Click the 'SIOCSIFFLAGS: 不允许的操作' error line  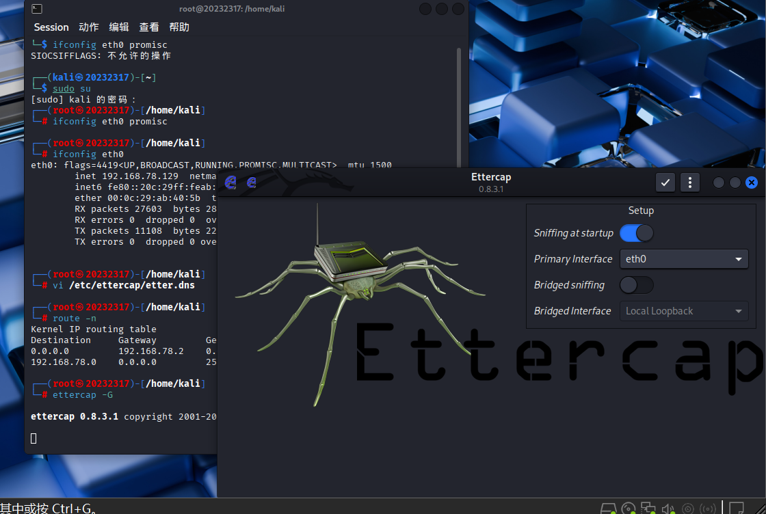coord(101,55)
